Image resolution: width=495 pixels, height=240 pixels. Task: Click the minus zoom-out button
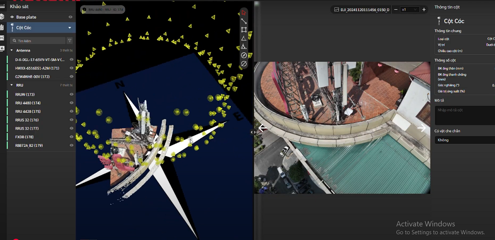tap(396, 10)
